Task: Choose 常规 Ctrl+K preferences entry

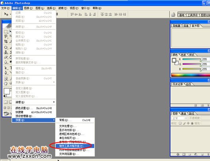Action: coord(75,120)
